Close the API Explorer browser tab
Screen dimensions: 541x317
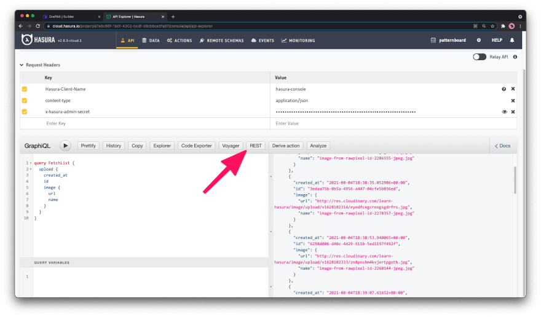tap(163, 17)
